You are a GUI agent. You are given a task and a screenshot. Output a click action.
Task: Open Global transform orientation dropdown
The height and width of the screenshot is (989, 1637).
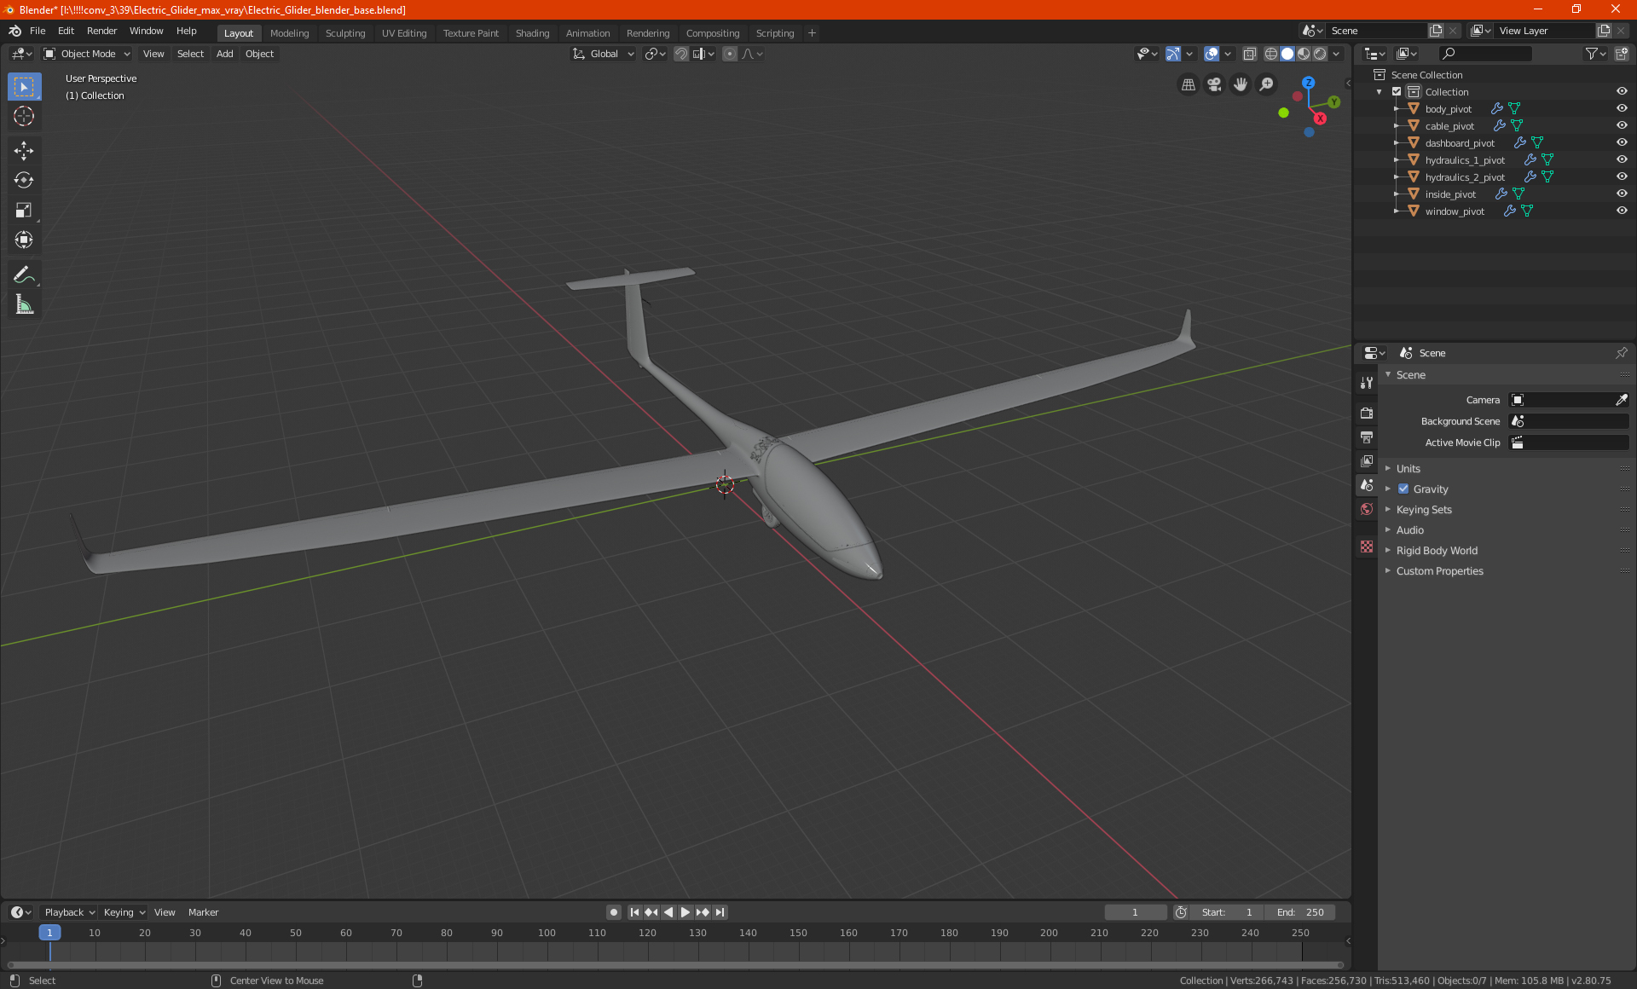[603, 54]
